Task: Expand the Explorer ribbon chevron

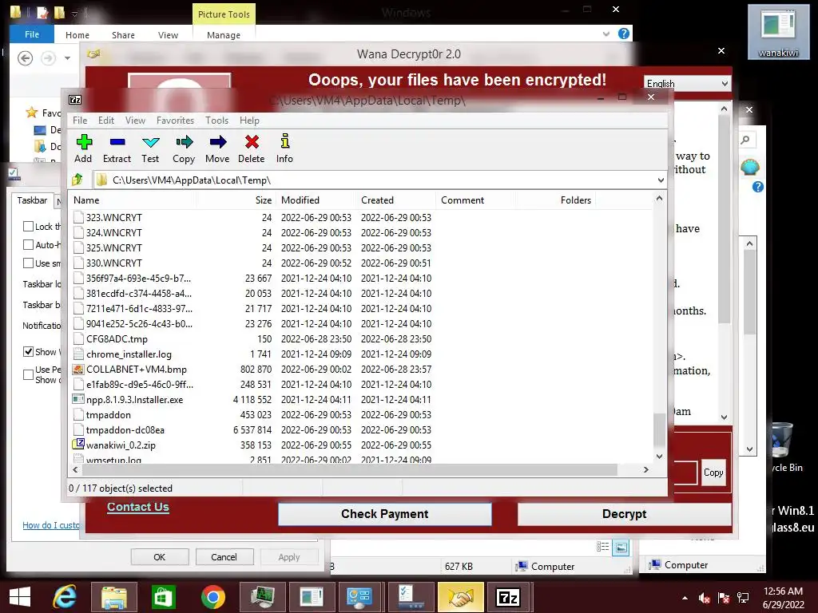Action: pyautogui.click(x=606, y=34)
